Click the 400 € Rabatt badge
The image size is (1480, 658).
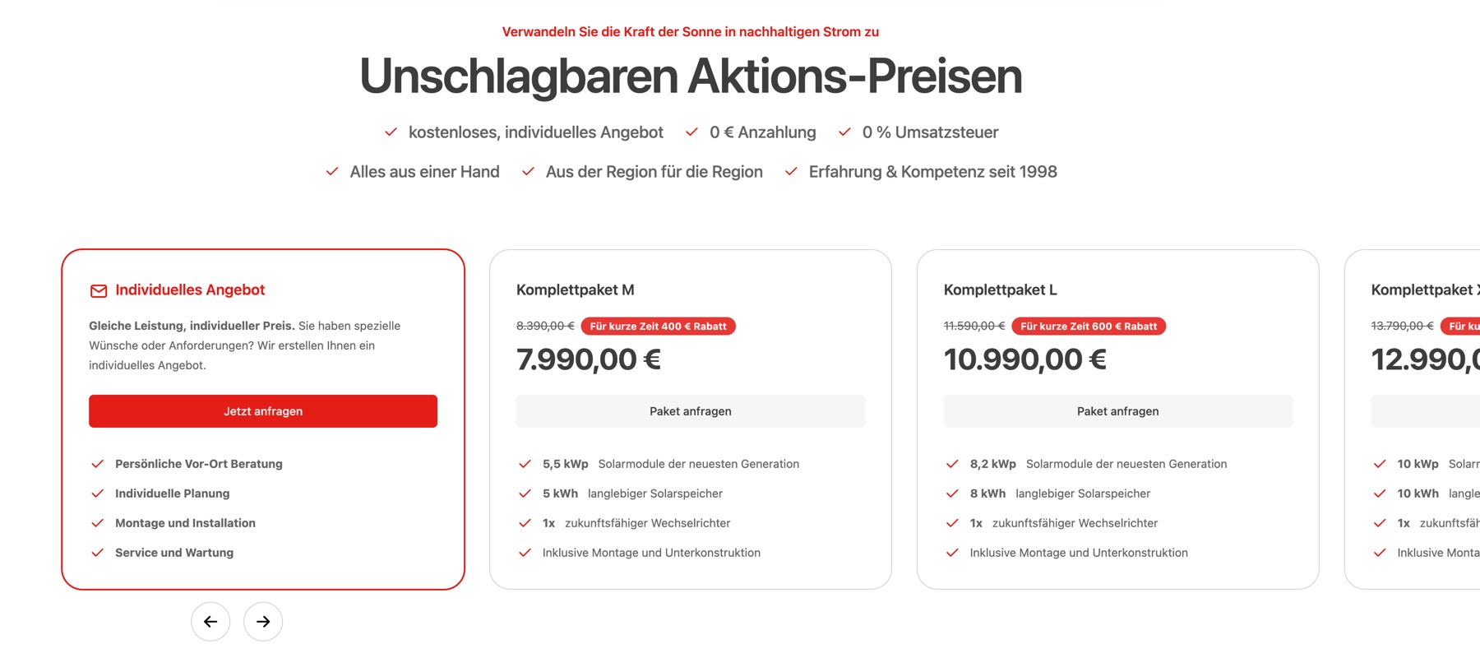click(658, 327)
